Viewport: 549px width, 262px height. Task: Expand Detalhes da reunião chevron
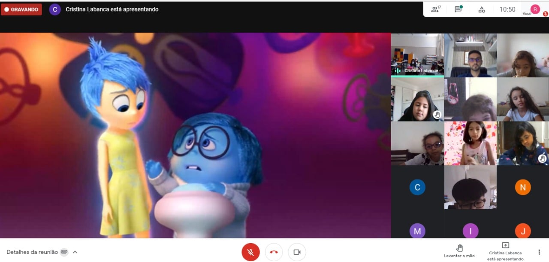coord(75,252)
